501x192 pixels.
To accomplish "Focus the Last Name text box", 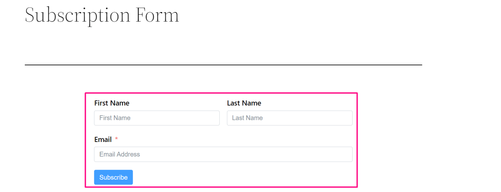I will (289, 118).
